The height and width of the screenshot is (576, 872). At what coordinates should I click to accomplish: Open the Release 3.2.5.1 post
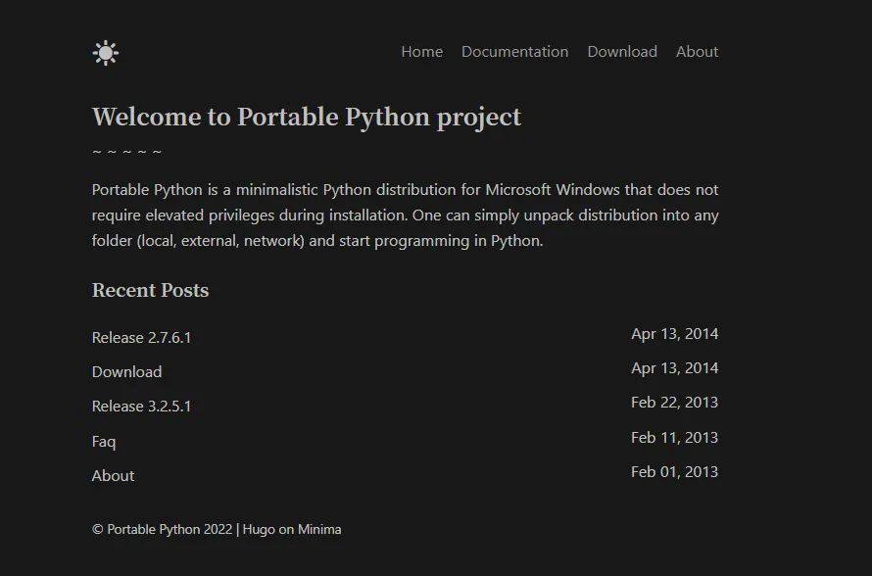coord(141,406)
